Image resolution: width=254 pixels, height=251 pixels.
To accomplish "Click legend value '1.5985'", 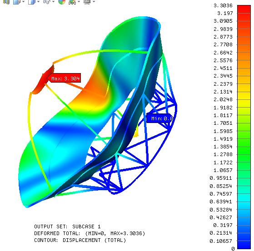I will [223, 131].
